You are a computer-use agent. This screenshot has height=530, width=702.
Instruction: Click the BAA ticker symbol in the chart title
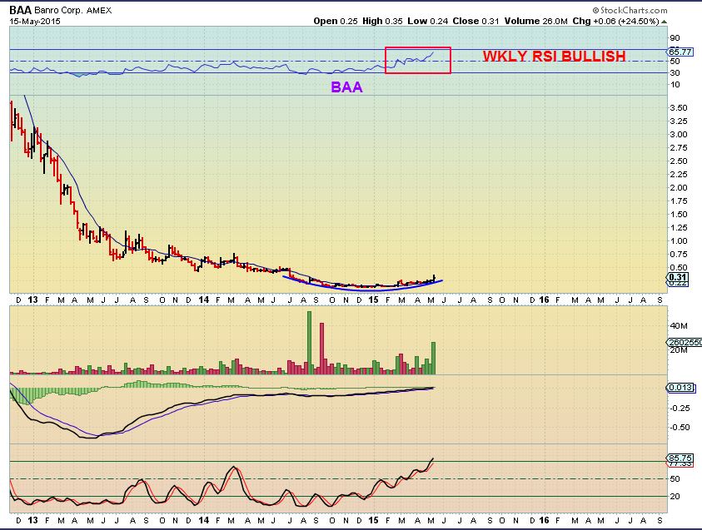pos(21,10)
